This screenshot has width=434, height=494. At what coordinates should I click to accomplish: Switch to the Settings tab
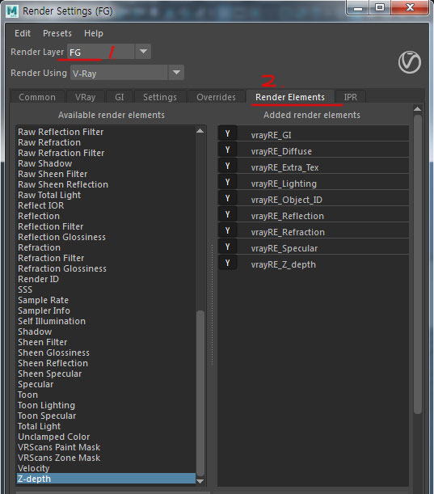click(160, 97)
